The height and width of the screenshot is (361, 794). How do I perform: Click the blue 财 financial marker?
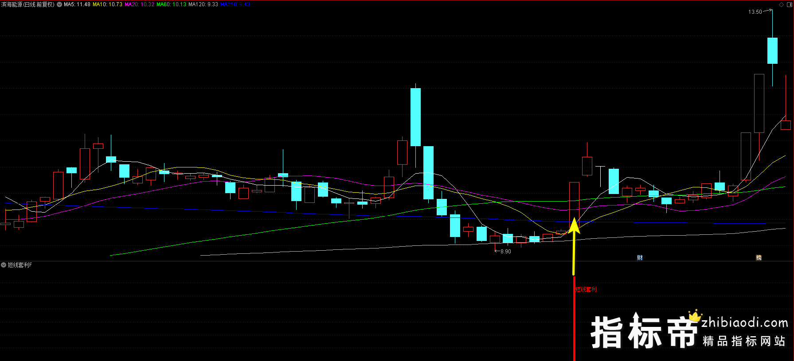point(640,258)
